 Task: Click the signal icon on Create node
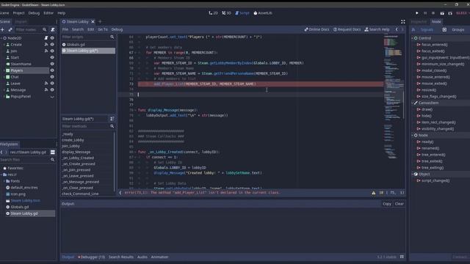pyautogui.click(x=46, y=45)
